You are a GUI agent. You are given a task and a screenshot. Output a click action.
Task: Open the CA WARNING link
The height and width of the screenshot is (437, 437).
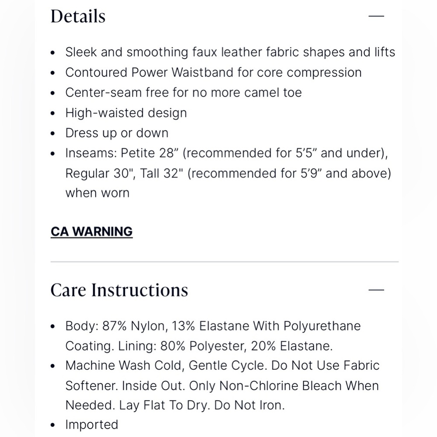[x=92, y=232]
